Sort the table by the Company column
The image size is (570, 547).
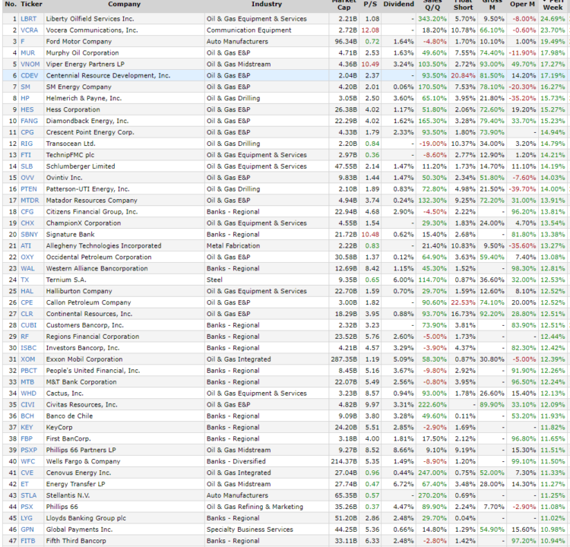(x=124, y=4)
